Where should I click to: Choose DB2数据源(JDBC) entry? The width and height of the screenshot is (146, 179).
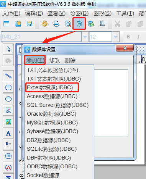click(59, 140)
